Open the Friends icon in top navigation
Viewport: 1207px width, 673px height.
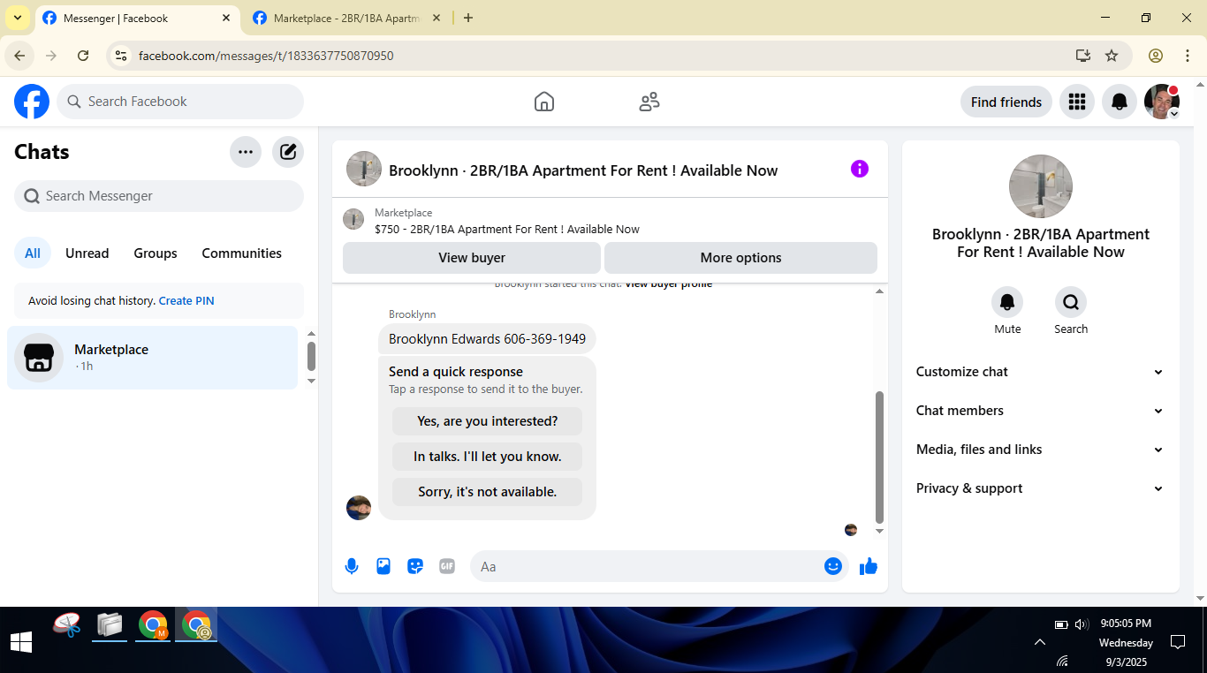tap(649, 102)
